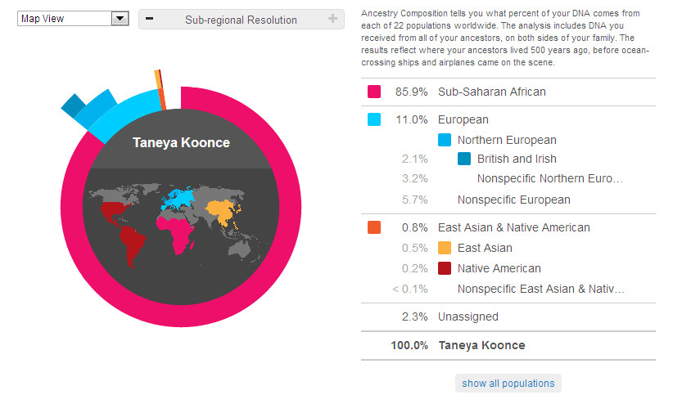Click the British and Irish swatch
The height and width of the screenshot is (413, 682).
[464, 159]
